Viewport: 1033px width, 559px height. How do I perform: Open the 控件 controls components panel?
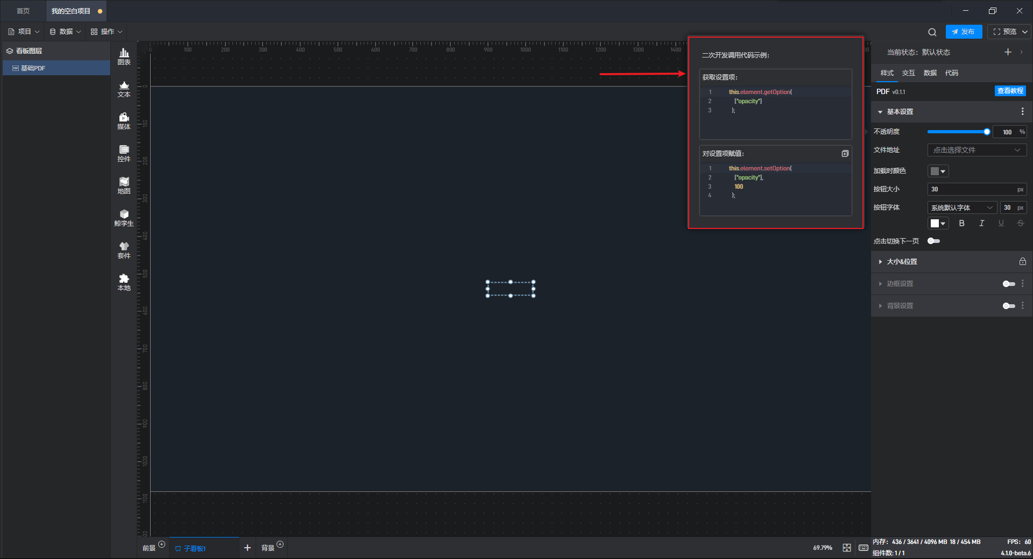click(124, 153)
